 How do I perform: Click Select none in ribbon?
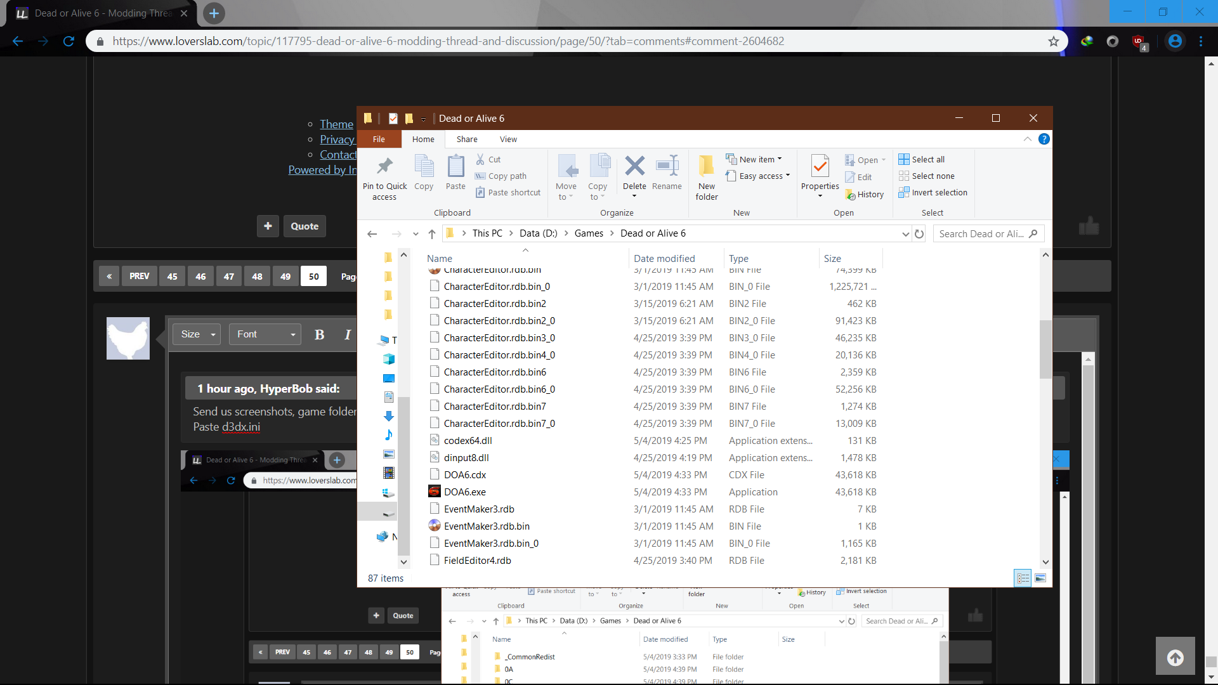[x=927, y=176]
